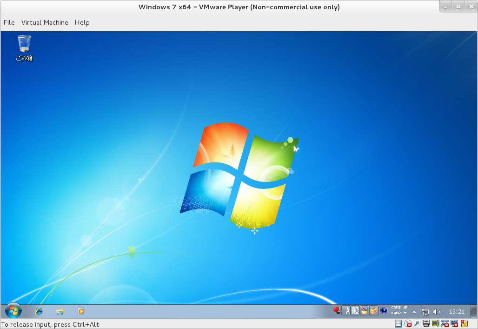Open the network status tray icon

[x=425, y=312]
